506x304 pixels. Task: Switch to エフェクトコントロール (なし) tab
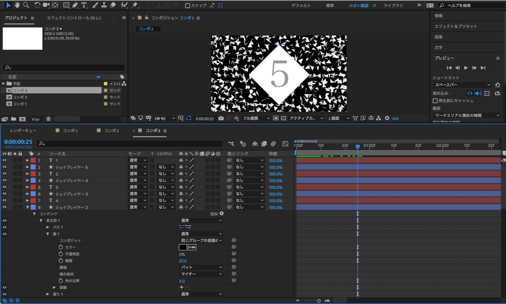(x=74, y=18)
